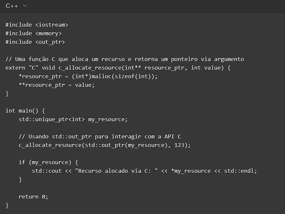Click the C++ language label

pyautogui.click(x=12, y=6)
